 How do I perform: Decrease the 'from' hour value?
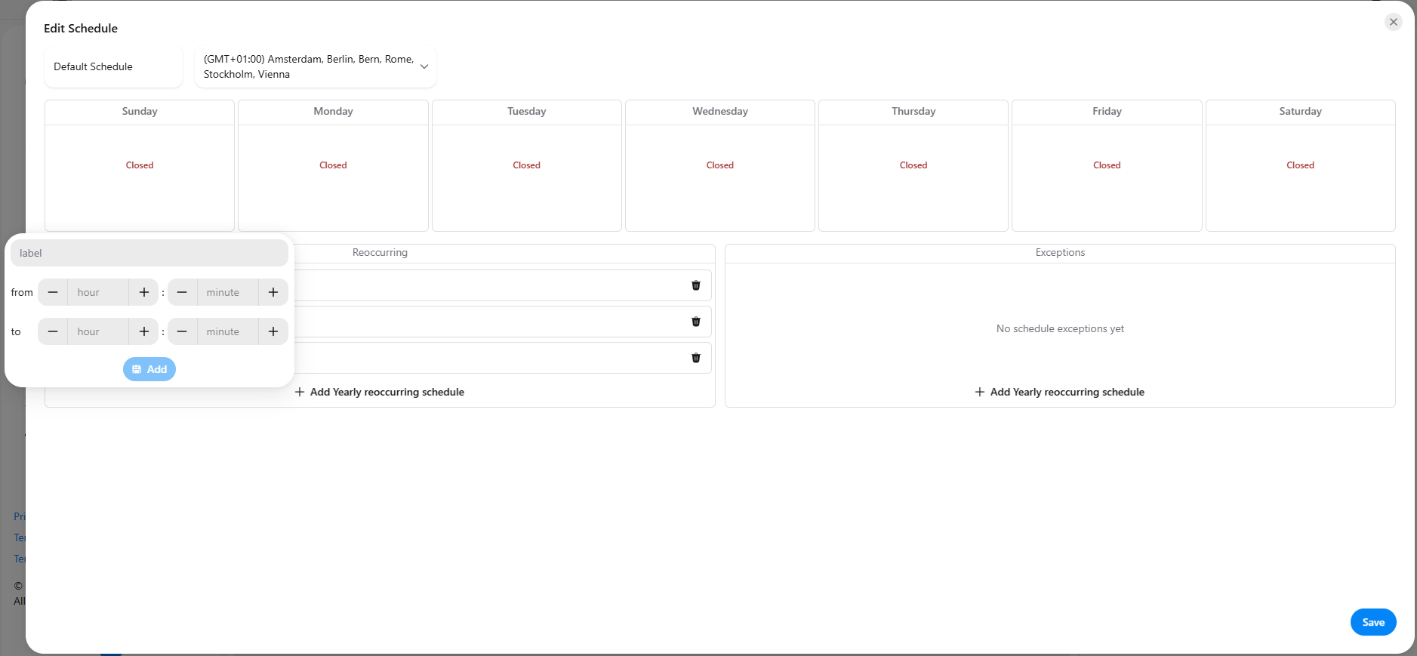[x=53, y=292]
